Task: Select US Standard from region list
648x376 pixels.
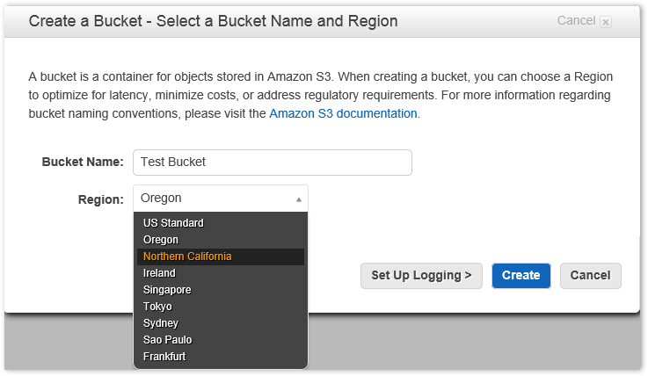Action: click(173, 223)
